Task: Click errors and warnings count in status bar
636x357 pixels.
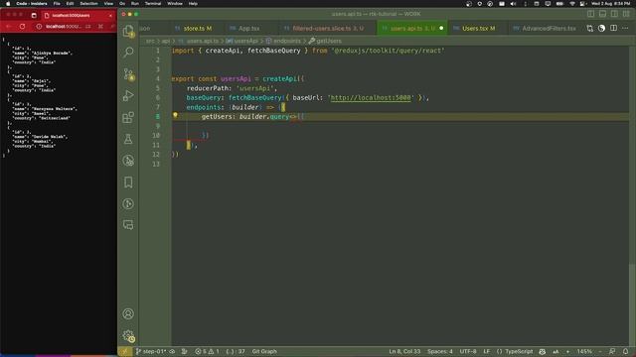Action: [x=207, y=351]
